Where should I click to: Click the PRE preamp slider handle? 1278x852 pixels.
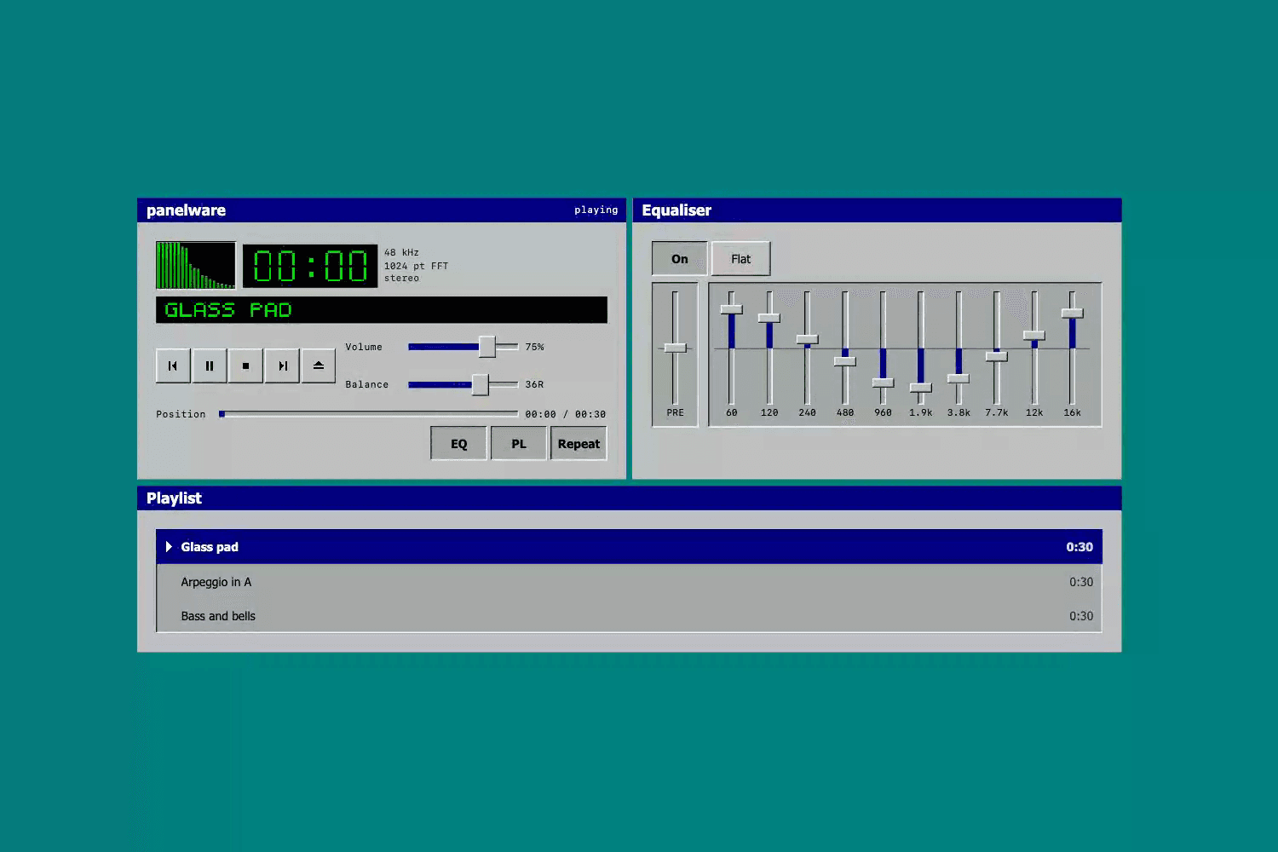(x=675, y=348)
